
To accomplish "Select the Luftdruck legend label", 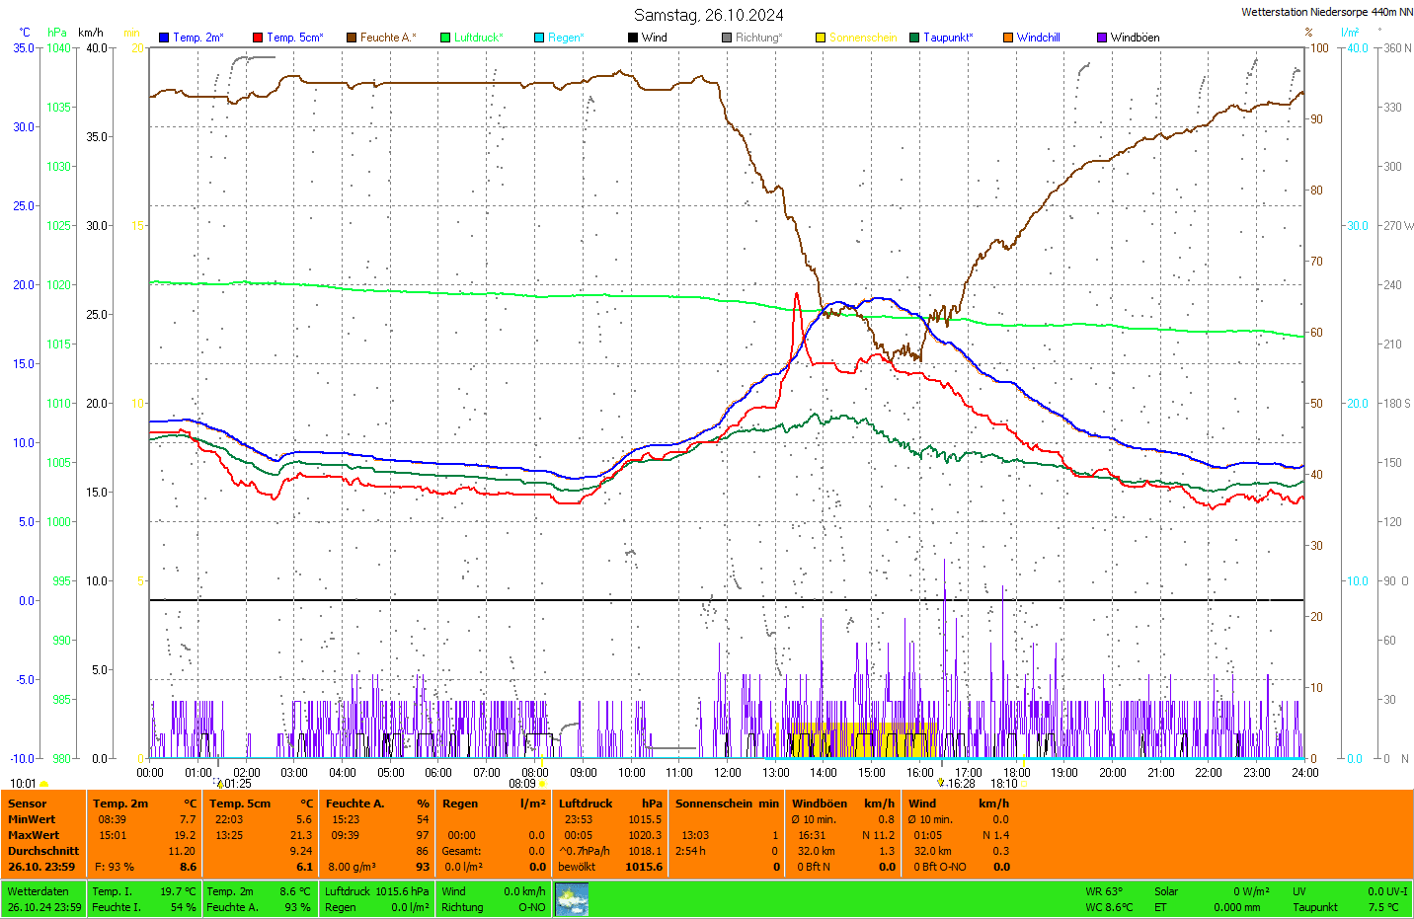I will tap(478, 38).
